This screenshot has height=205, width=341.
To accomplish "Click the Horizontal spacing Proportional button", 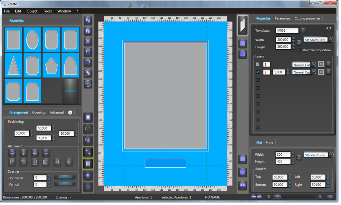I will coord(65,177).
